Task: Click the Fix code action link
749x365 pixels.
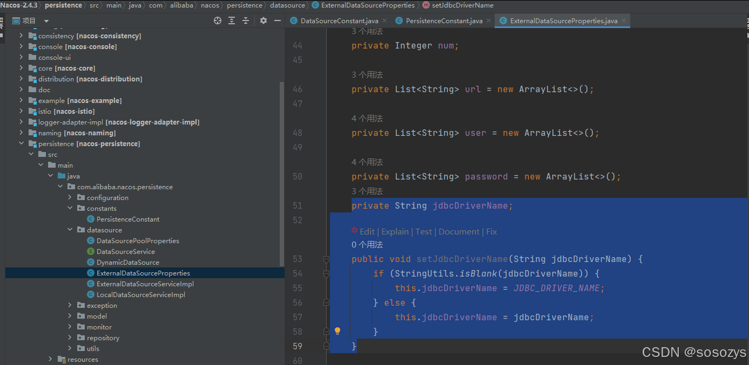Action: click(x=491, y=231)
